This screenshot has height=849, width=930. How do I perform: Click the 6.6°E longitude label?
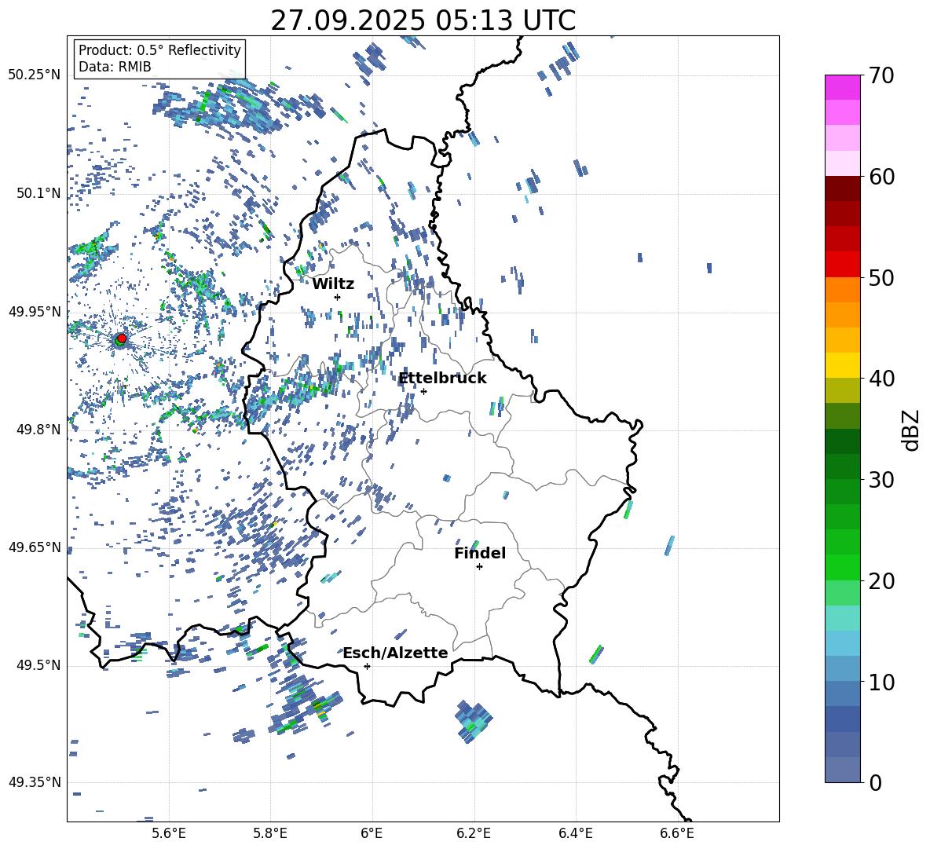point(677,833)
